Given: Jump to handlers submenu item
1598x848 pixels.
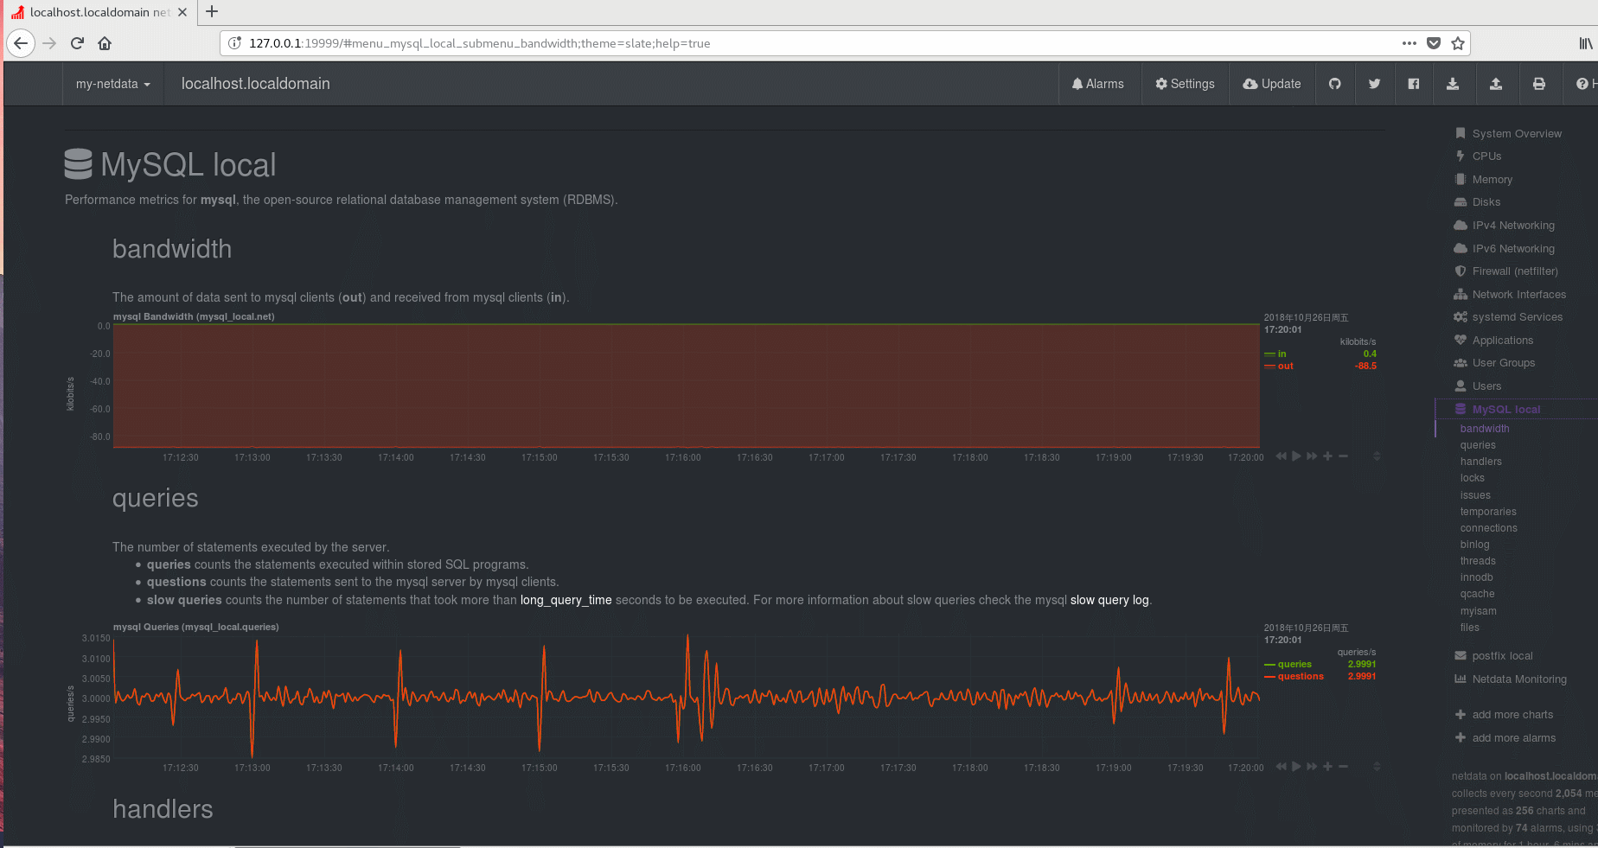Looking at the screenshot, I should (x=1480, y=462).
